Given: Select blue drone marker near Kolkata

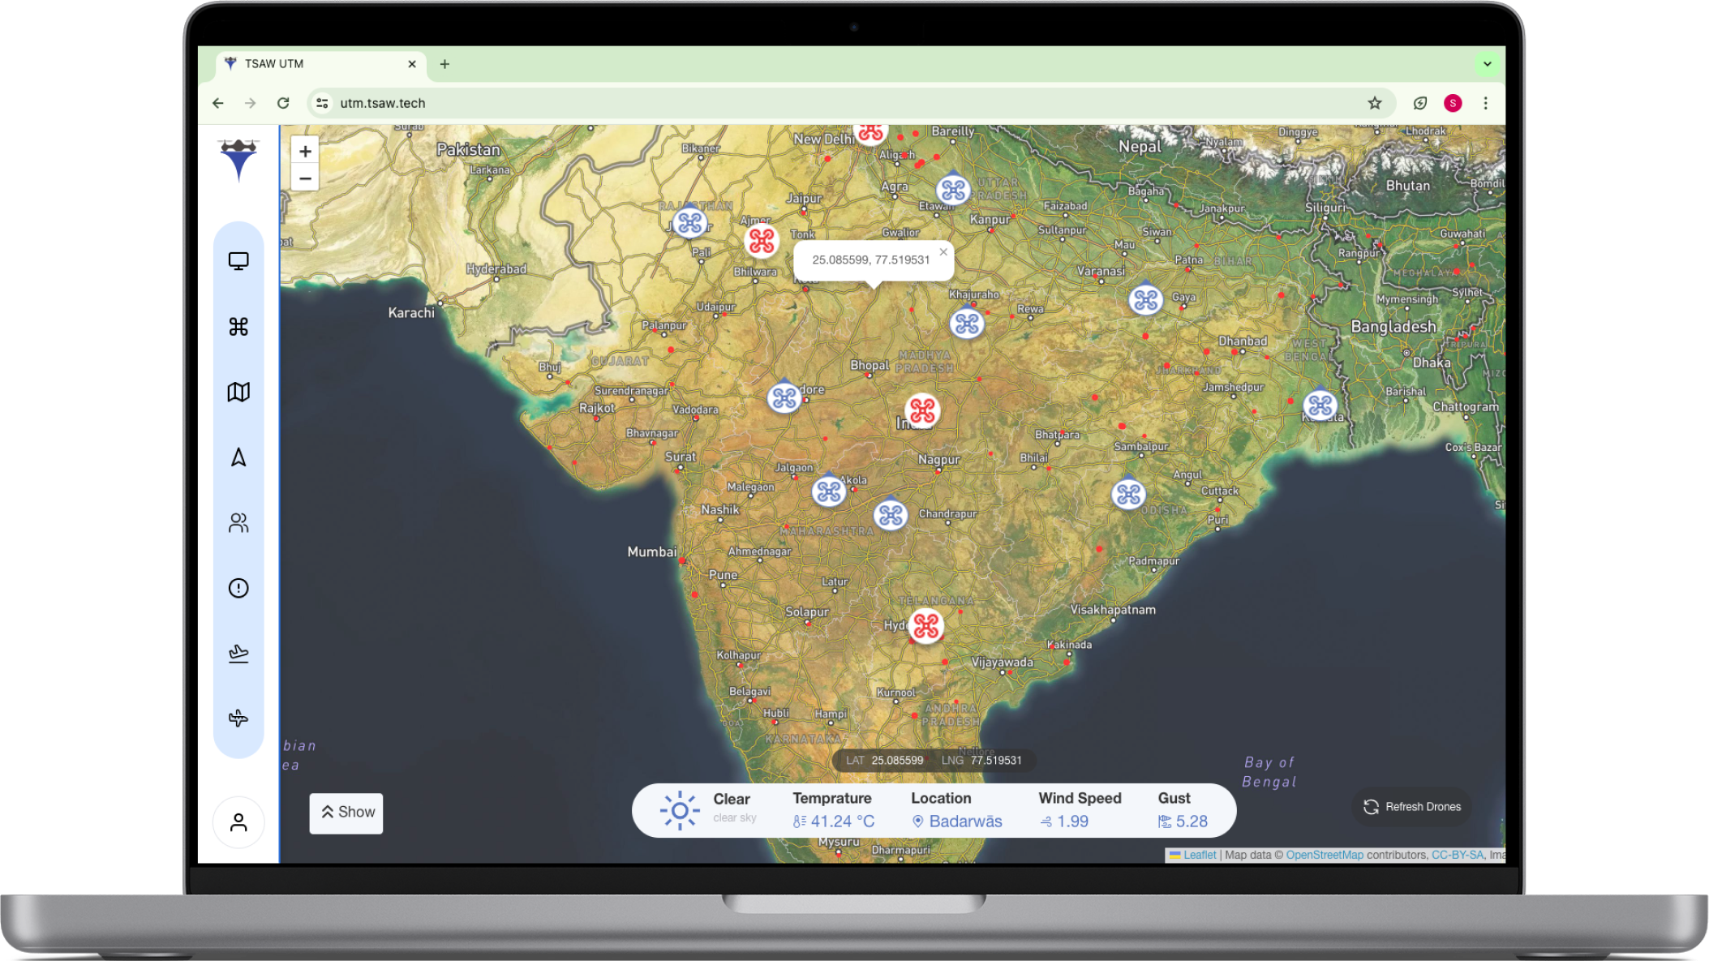Looking at the screenshot, I should (1320, 405).
